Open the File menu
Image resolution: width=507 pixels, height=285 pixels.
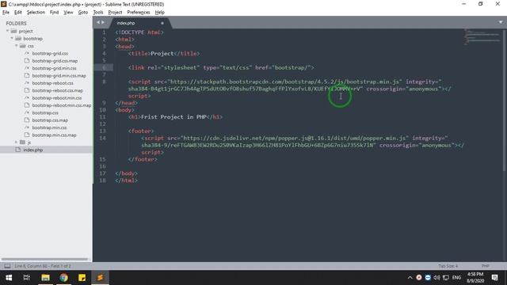(x=6, y=13)
